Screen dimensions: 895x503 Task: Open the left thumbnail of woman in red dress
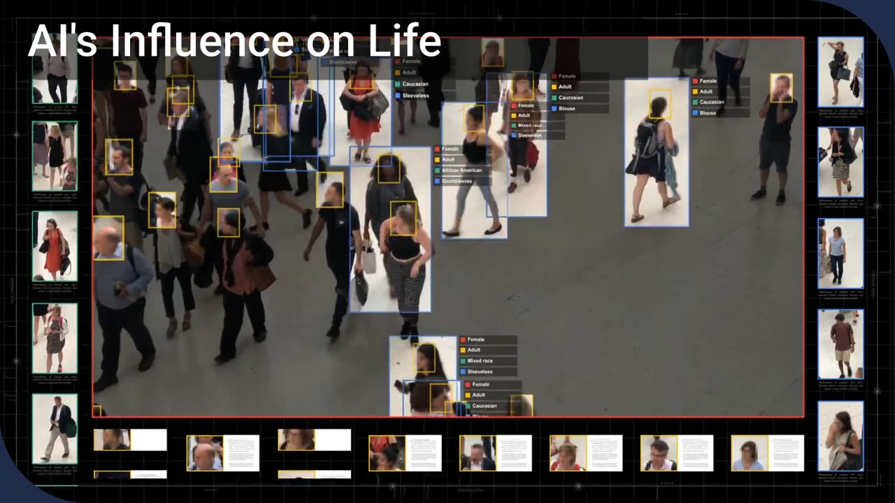coord(55,247)
